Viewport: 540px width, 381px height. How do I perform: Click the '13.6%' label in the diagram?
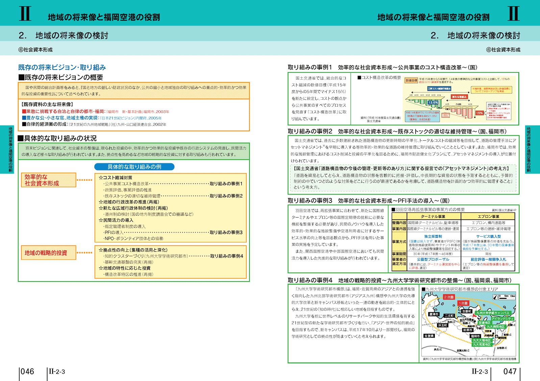[x=433, y=103]
